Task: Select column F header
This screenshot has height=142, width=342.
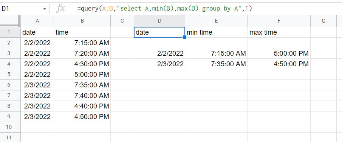Action: point(279,21)
